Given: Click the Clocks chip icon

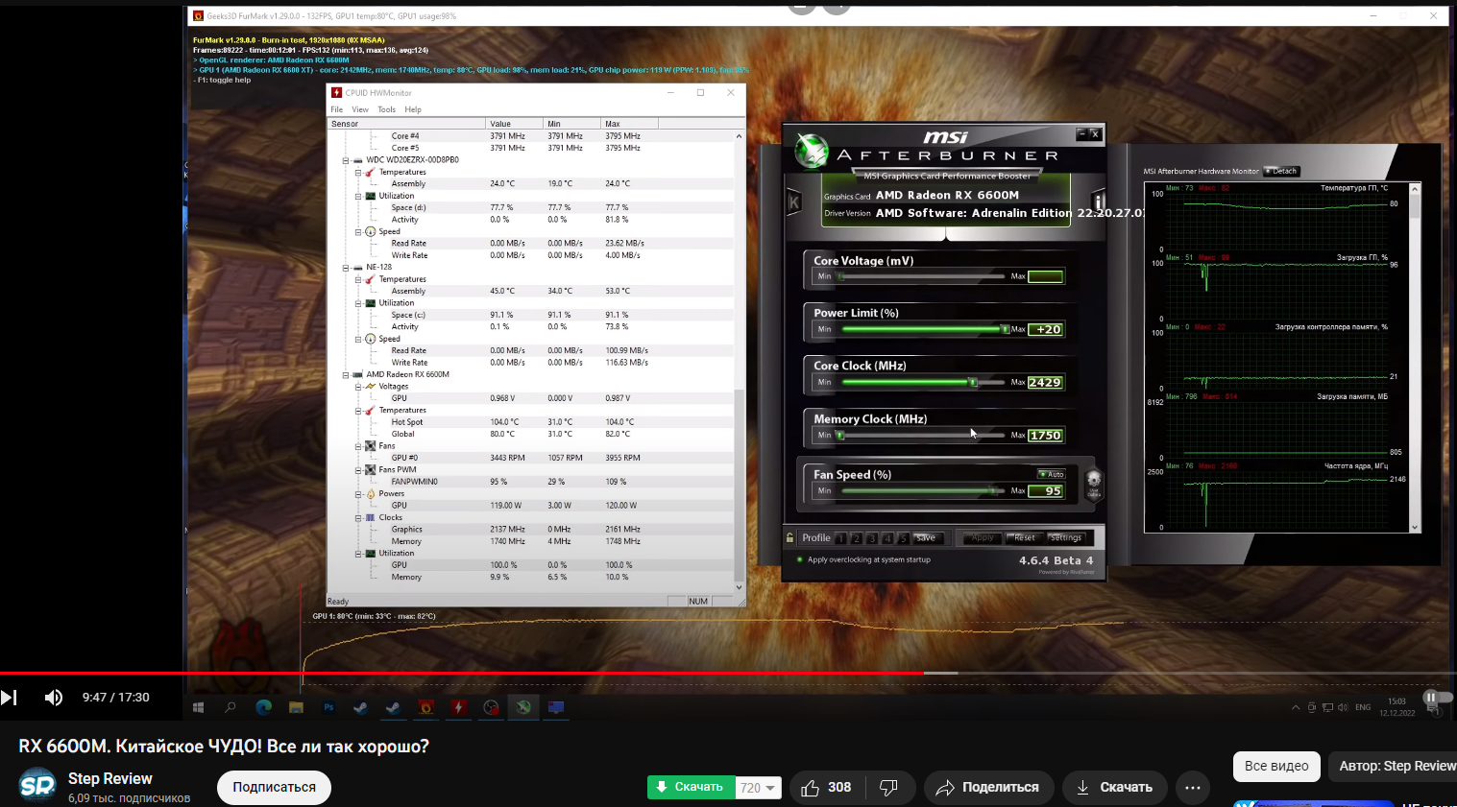Looking at the screenshot, I should click(x=371, y=518).
